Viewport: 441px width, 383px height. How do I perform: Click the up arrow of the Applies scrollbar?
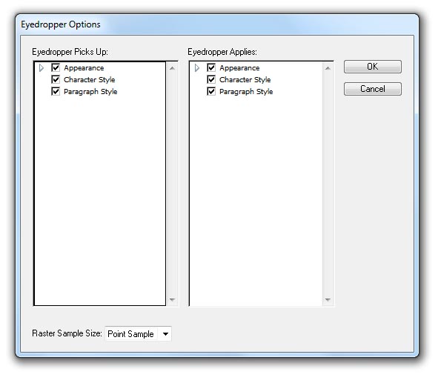(328, 68)
